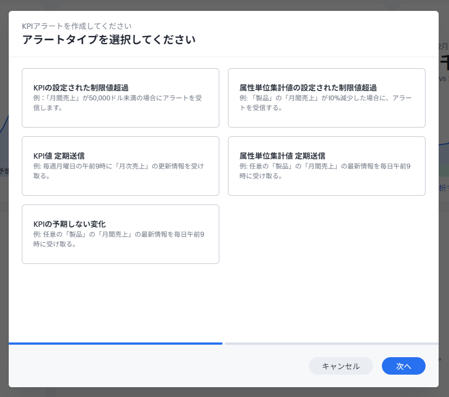The image size is (449, 397).
Task: Click the KPIアラートを作成してください subtitle
Action: pyautogui.click(x=76, y=26)
